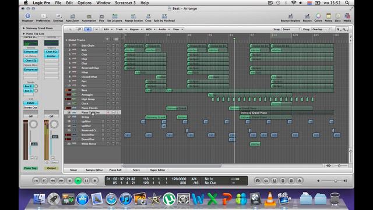Screen dimensions: 373x210
Task: Click the Crop toolbar icon
Action: [148, 17]
